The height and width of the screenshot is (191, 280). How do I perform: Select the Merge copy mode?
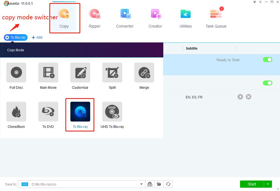click(x=144, y=76)
